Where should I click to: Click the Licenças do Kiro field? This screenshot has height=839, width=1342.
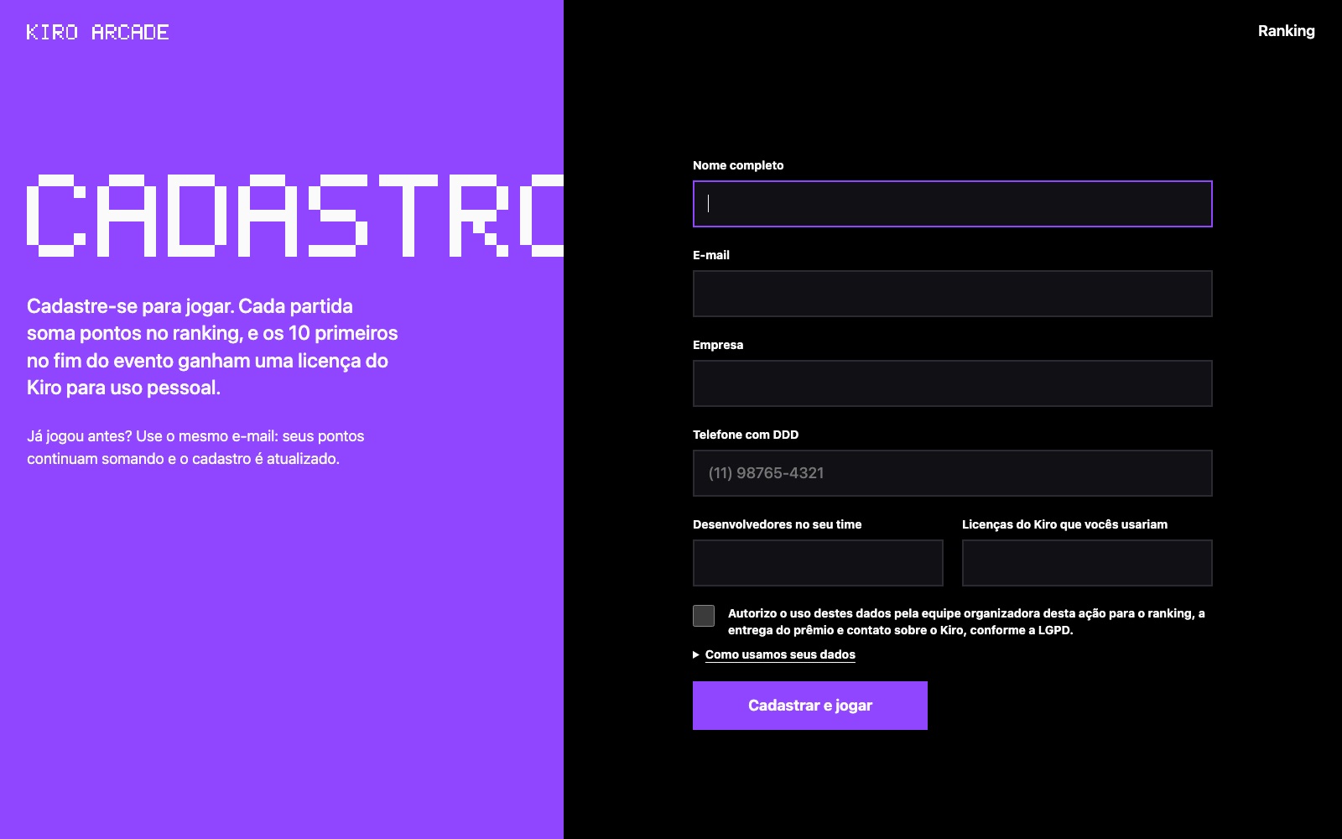pos(1087,563)
